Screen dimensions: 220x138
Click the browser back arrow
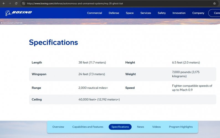(x=4, y=4)
